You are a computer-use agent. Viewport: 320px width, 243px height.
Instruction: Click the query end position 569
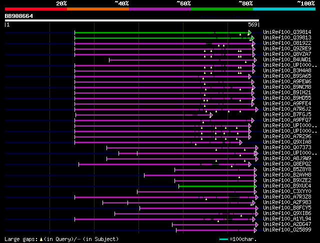pyautogui.click(x=252, y=24)
